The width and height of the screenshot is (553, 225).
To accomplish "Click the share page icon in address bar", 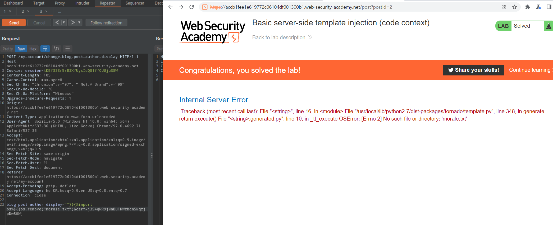I will pyautogui.click(x=504, y=7).
